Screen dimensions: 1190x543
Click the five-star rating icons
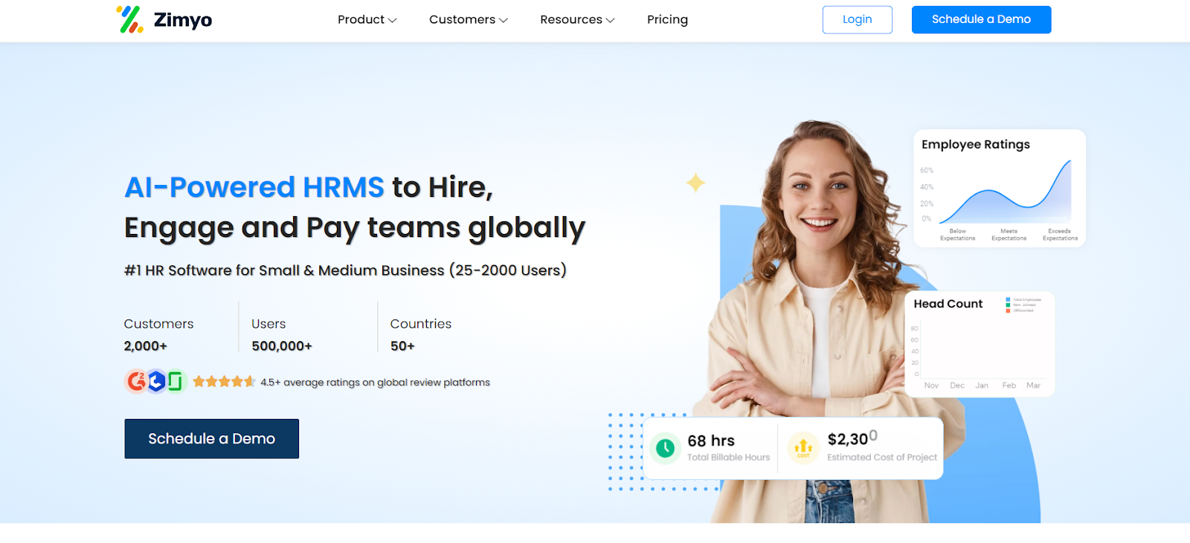pos(224,382)
